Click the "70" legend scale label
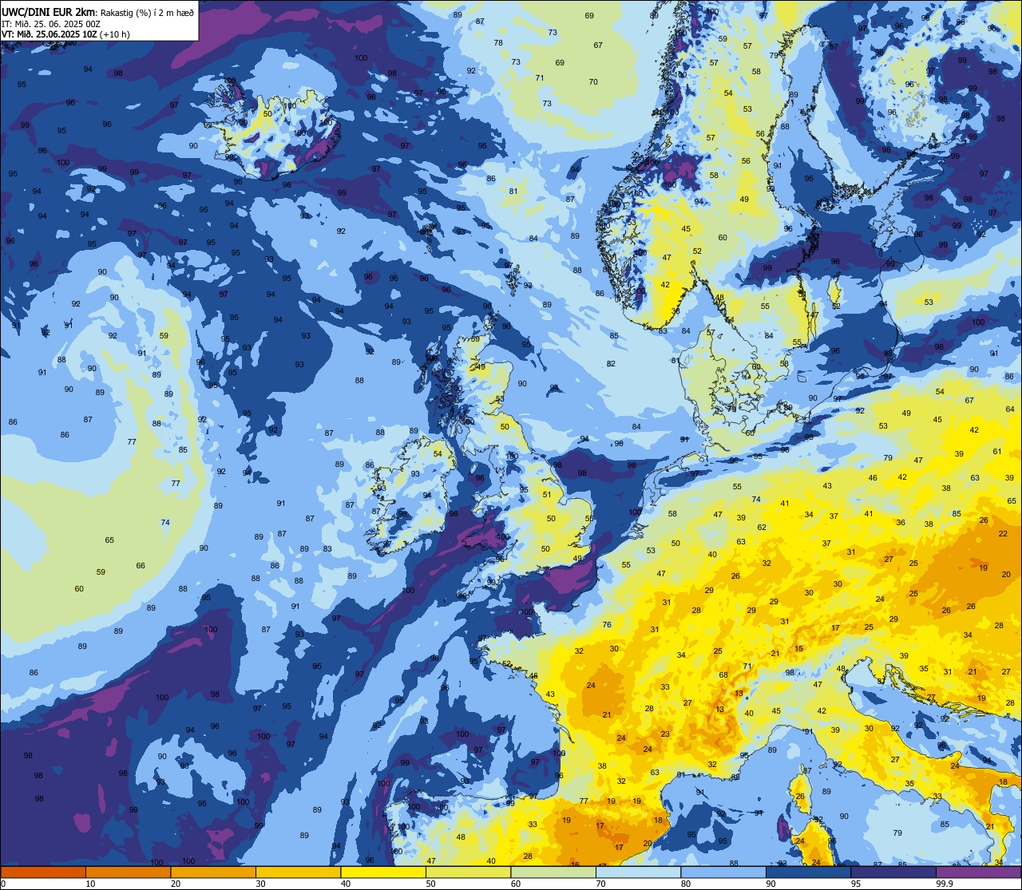 tap(600, 884)
